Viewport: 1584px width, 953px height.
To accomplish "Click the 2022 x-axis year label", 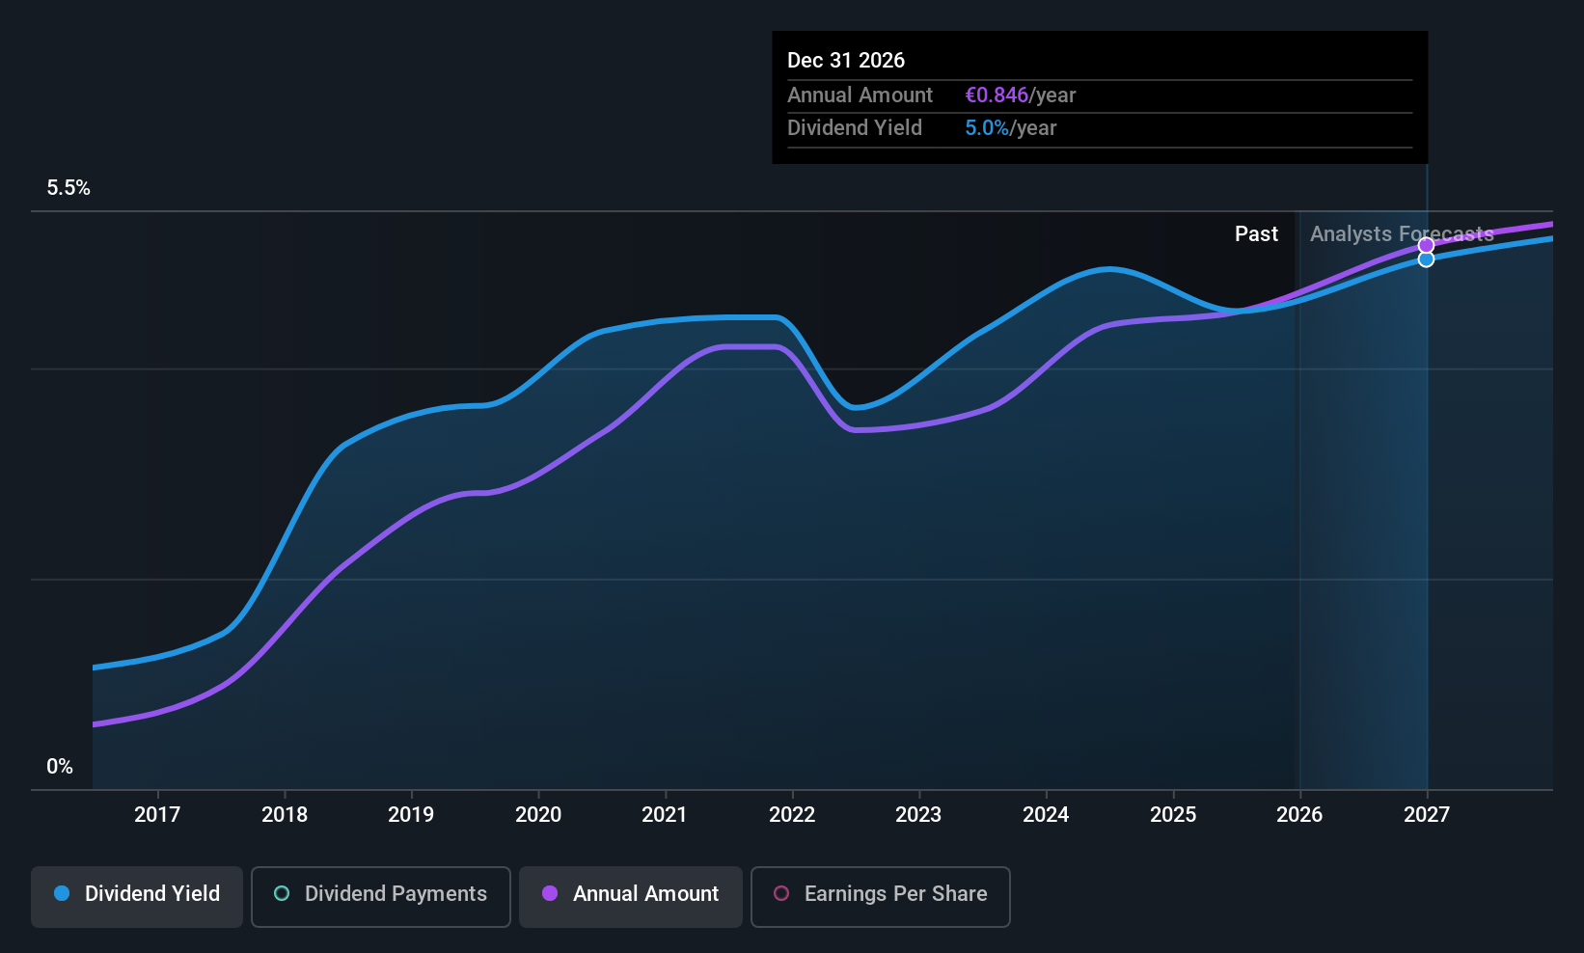I will point(792,815).
